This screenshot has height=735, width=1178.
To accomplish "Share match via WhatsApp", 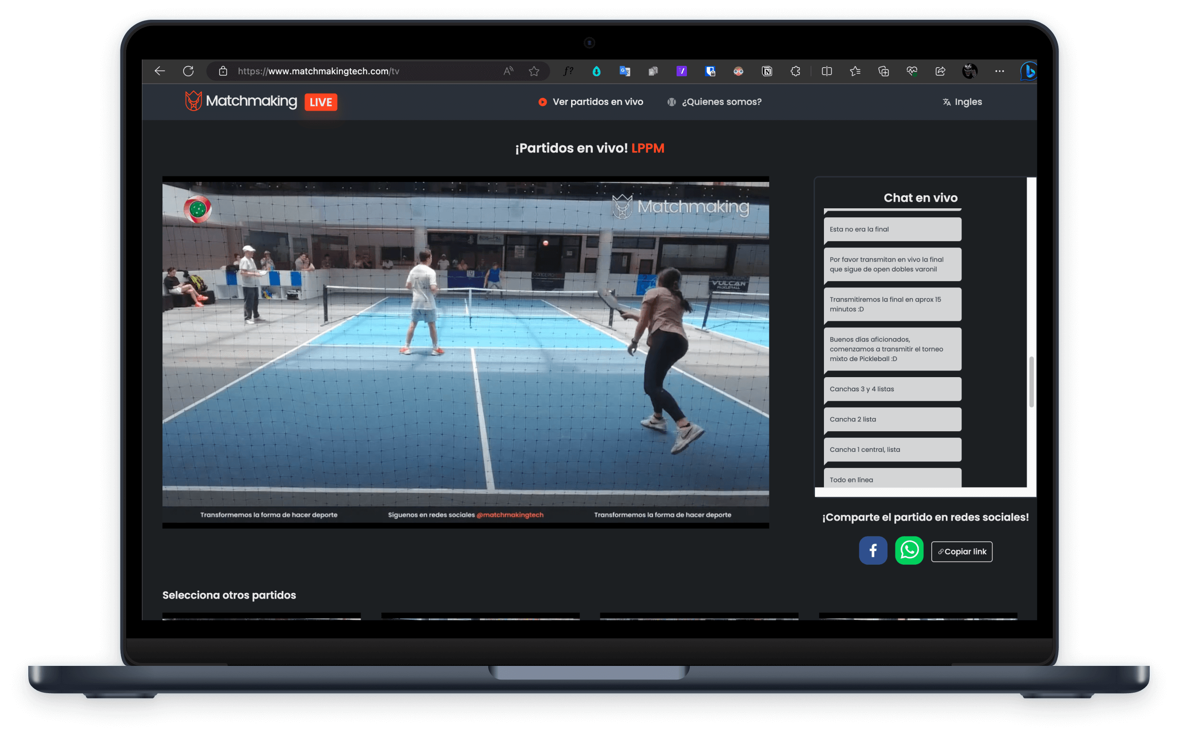I will (x=909, y=550).
